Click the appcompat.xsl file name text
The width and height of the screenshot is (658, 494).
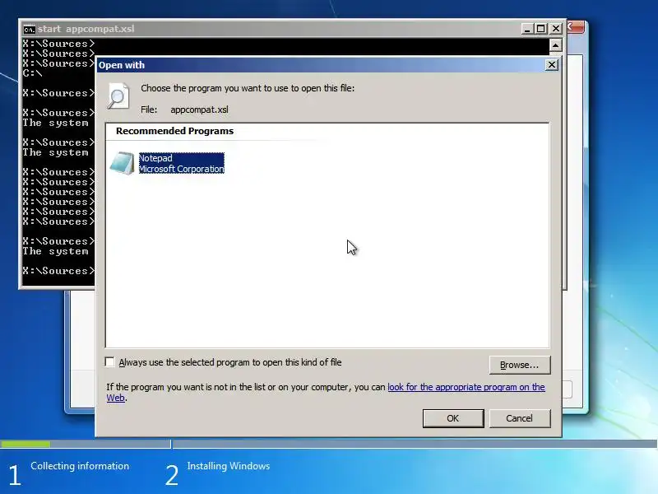[x=199, y=110]
